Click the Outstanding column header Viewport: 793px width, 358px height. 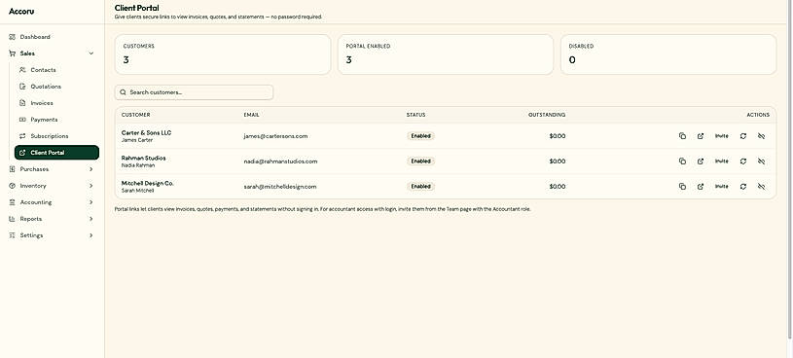click(547, 115)
